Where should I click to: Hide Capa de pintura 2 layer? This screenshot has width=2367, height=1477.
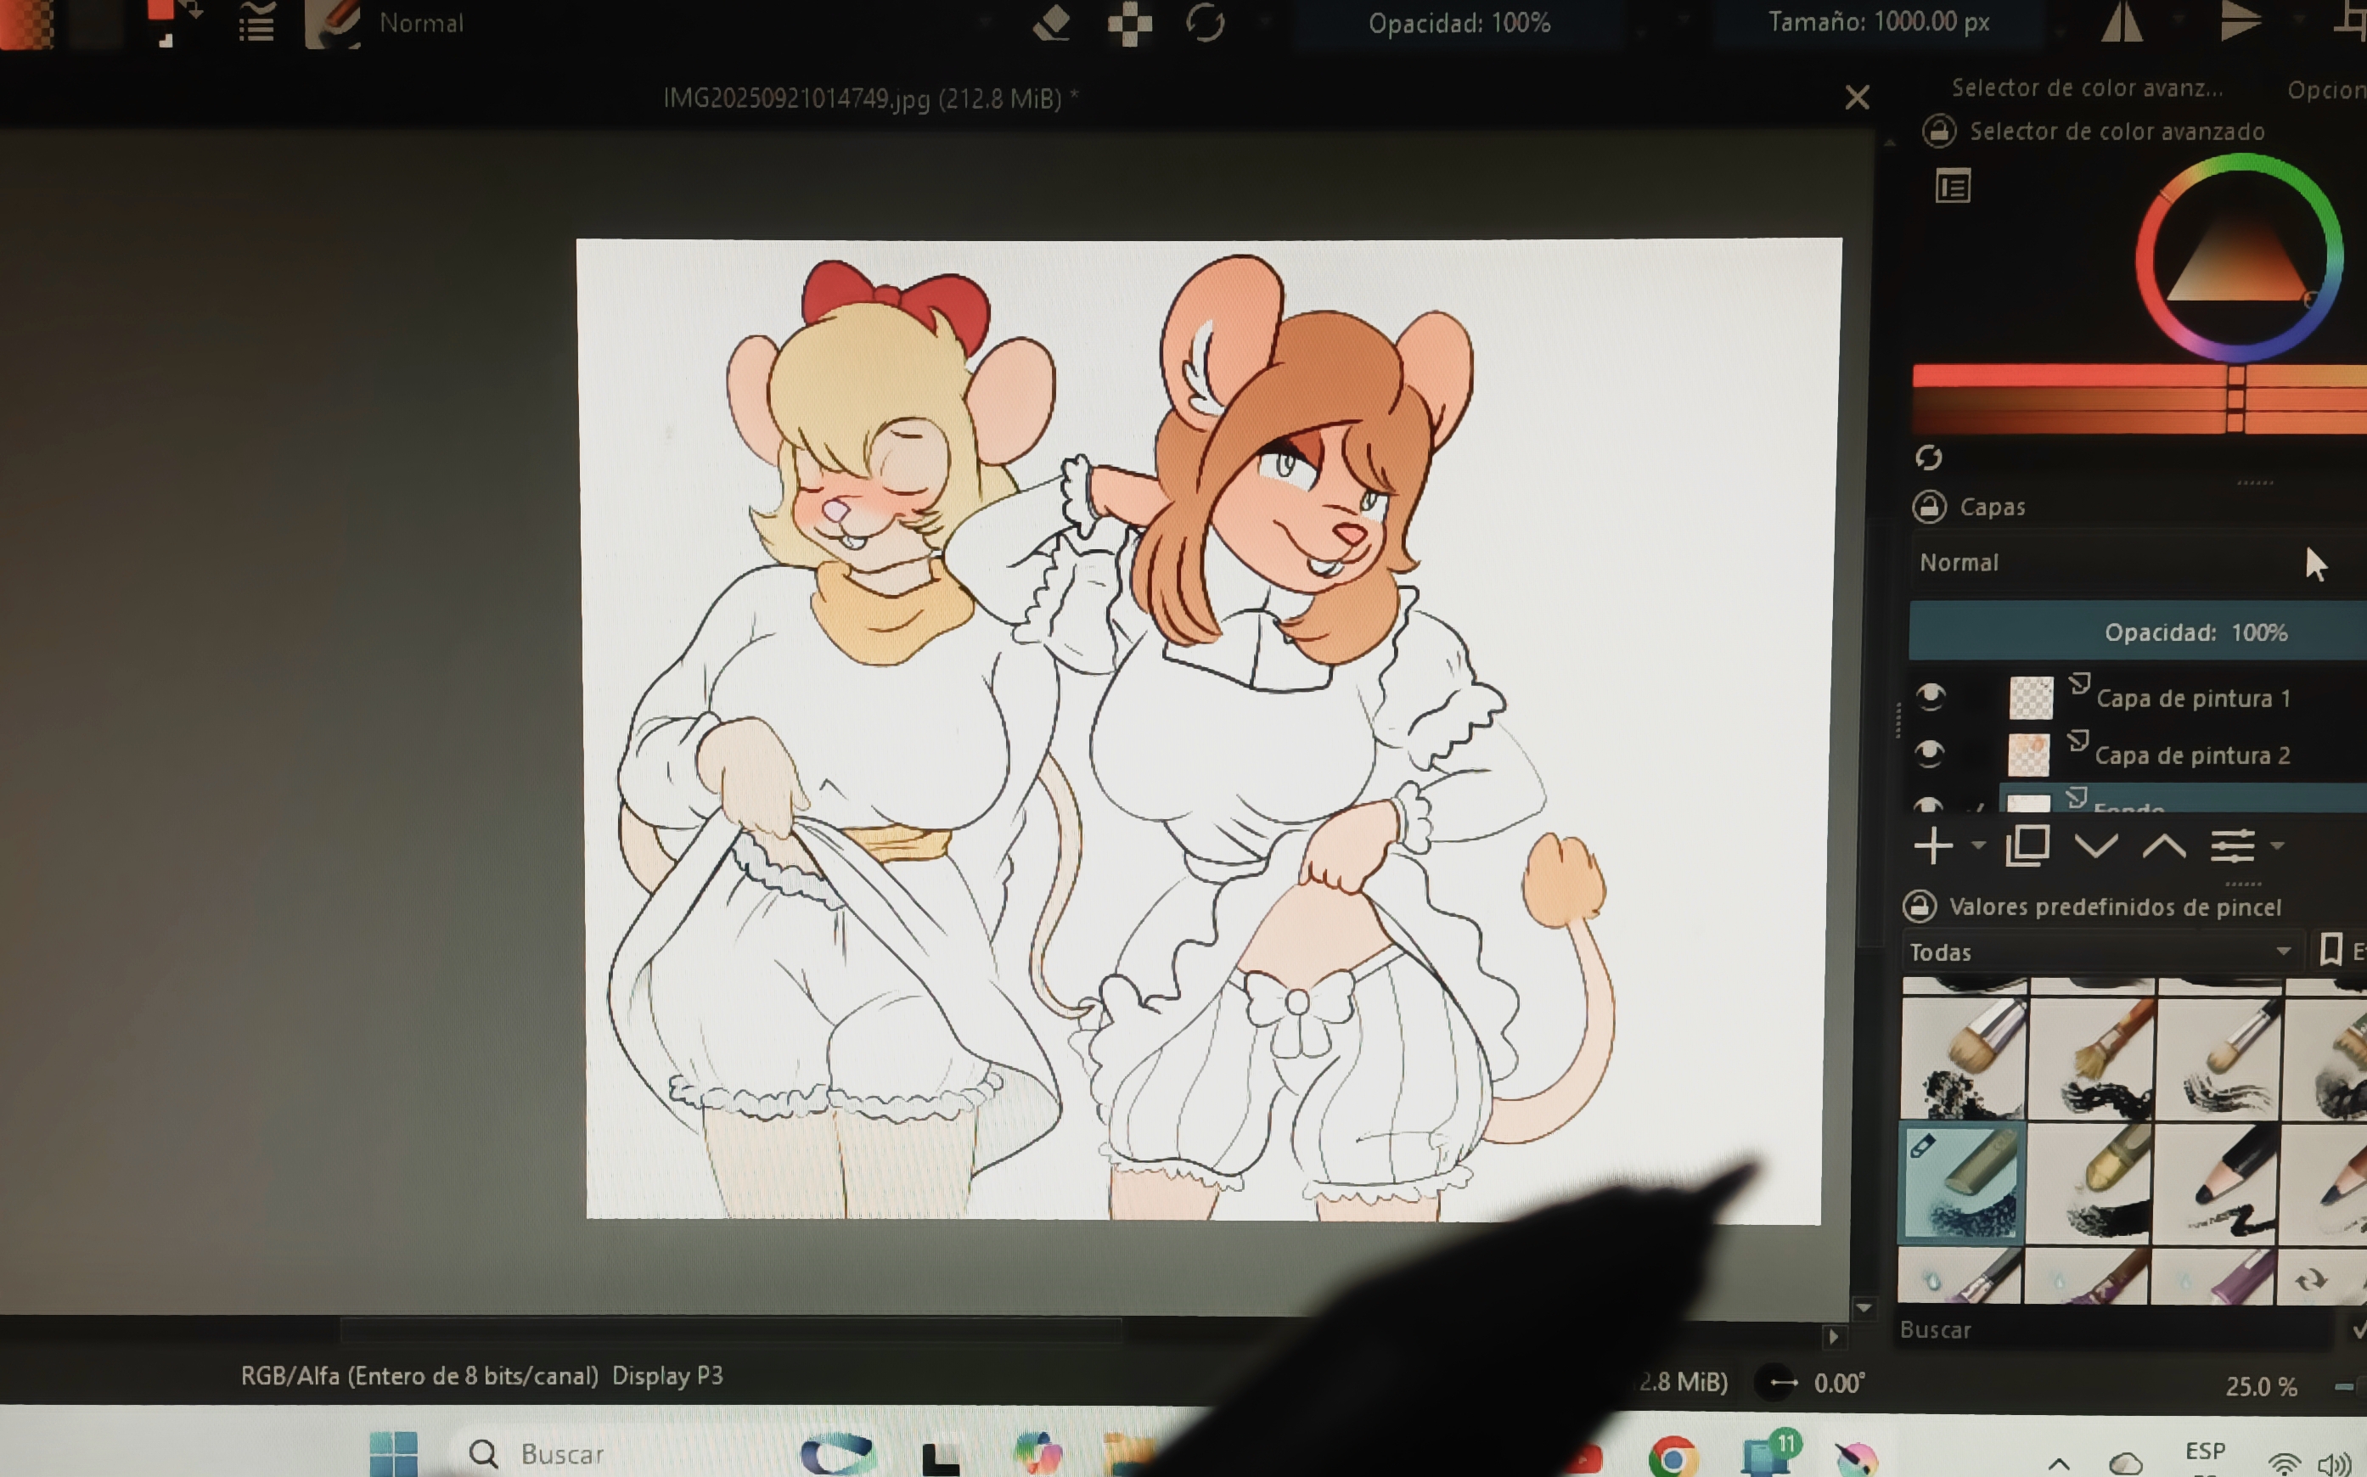[1928, 753]
